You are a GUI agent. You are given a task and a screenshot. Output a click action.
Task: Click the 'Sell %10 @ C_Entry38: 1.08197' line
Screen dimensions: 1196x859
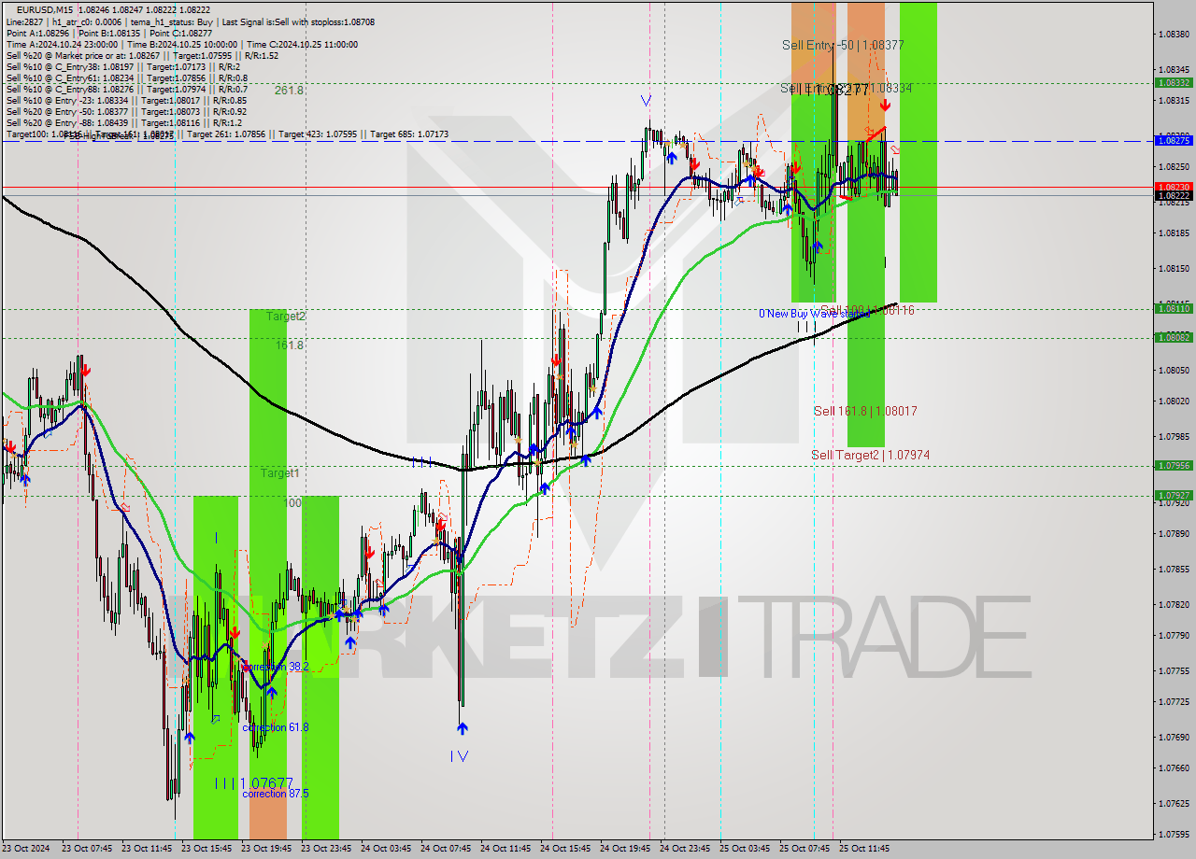122,66
